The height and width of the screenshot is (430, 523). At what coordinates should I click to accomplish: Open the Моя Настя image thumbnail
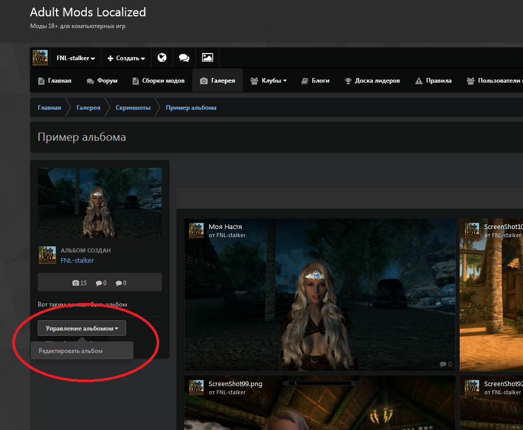pyautogui.click(x=319, y=301)
